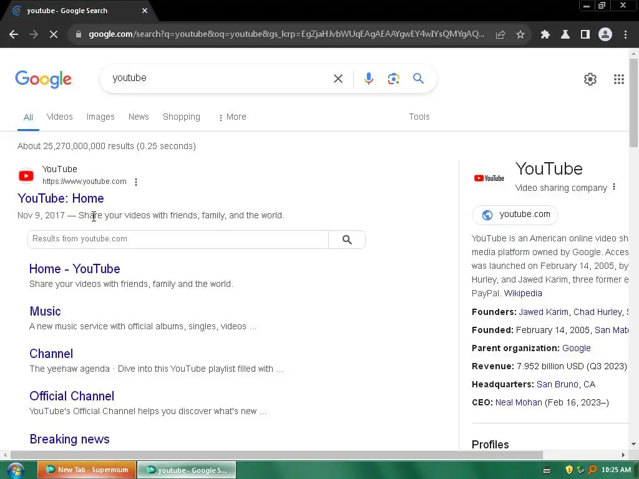Click the keyboard tray icon

point(547,470)
